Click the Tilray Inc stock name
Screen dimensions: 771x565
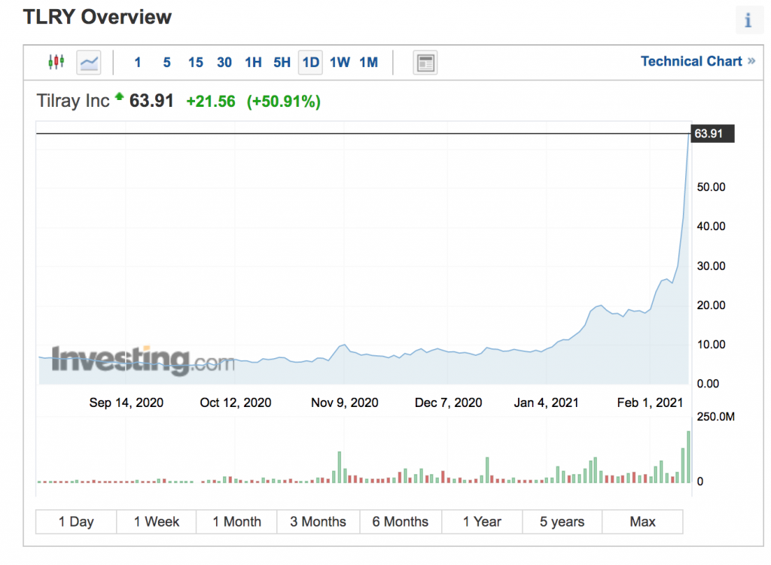[x=73, y=101]
